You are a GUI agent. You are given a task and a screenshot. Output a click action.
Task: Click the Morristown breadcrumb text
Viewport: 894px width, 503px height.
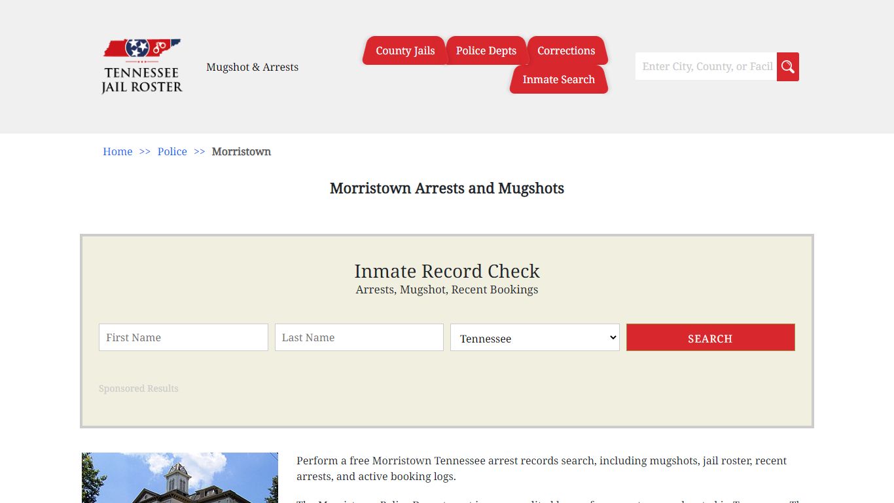[241, 151]
